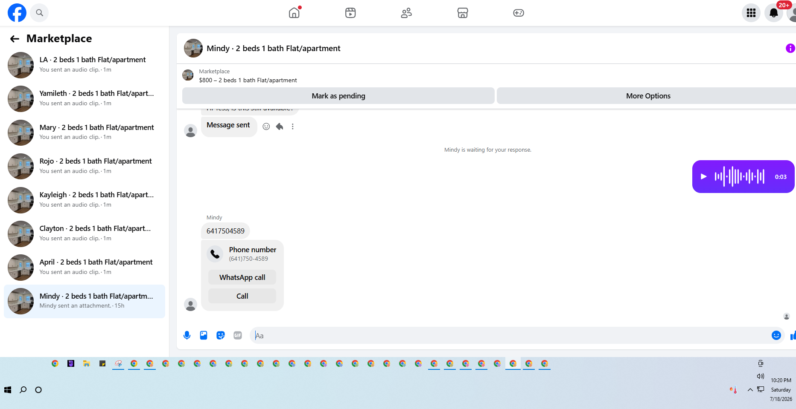
Task: Focus the Aa message input field
Action: coord(510,335)
